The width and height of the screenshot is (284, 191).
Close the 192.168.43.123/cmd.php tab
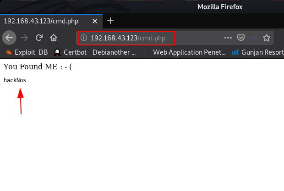95,21
